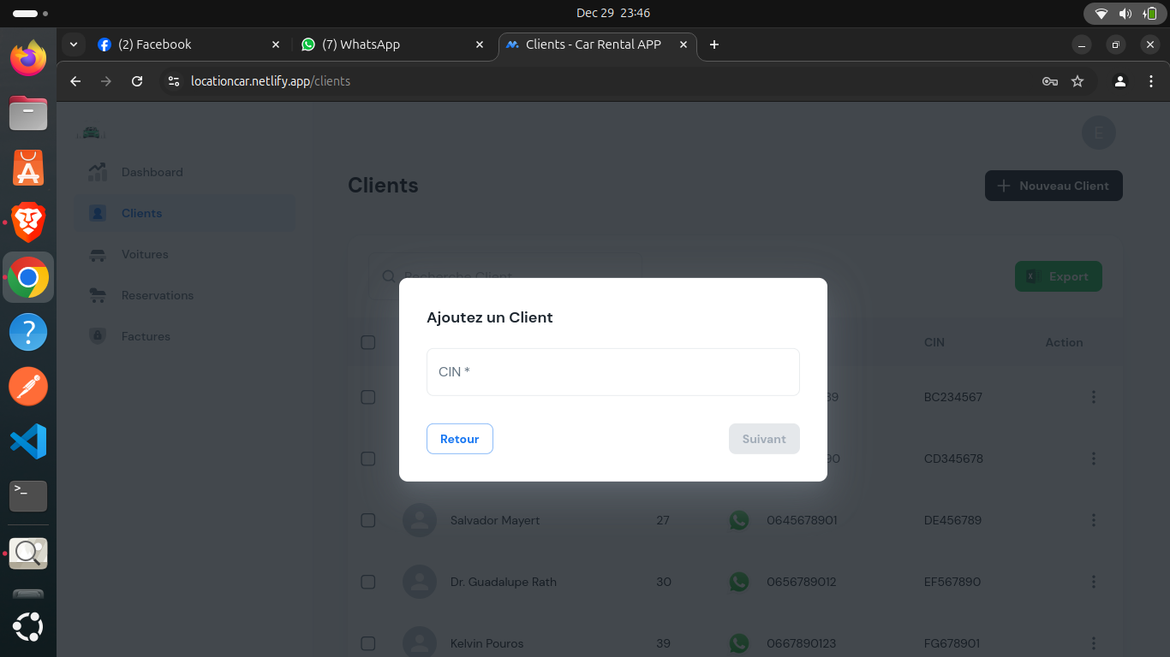Click the Export button
This screenshot has height=657, width=1170.
tap(1058, 276)
